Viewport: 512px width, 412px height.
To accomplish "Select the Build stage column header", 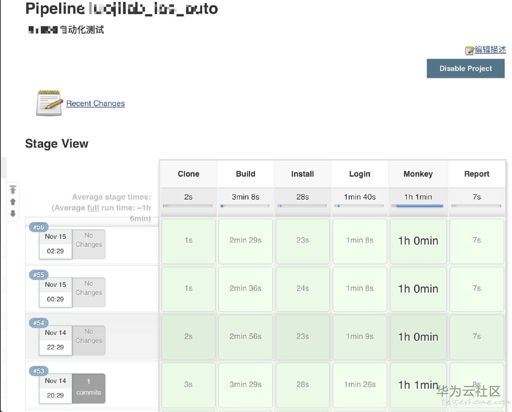I will pos(245,174).
